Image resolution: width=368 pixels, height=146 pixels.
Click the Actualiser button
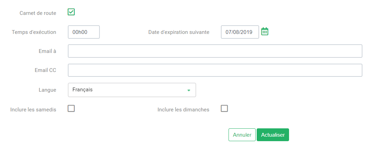[273, 135]
